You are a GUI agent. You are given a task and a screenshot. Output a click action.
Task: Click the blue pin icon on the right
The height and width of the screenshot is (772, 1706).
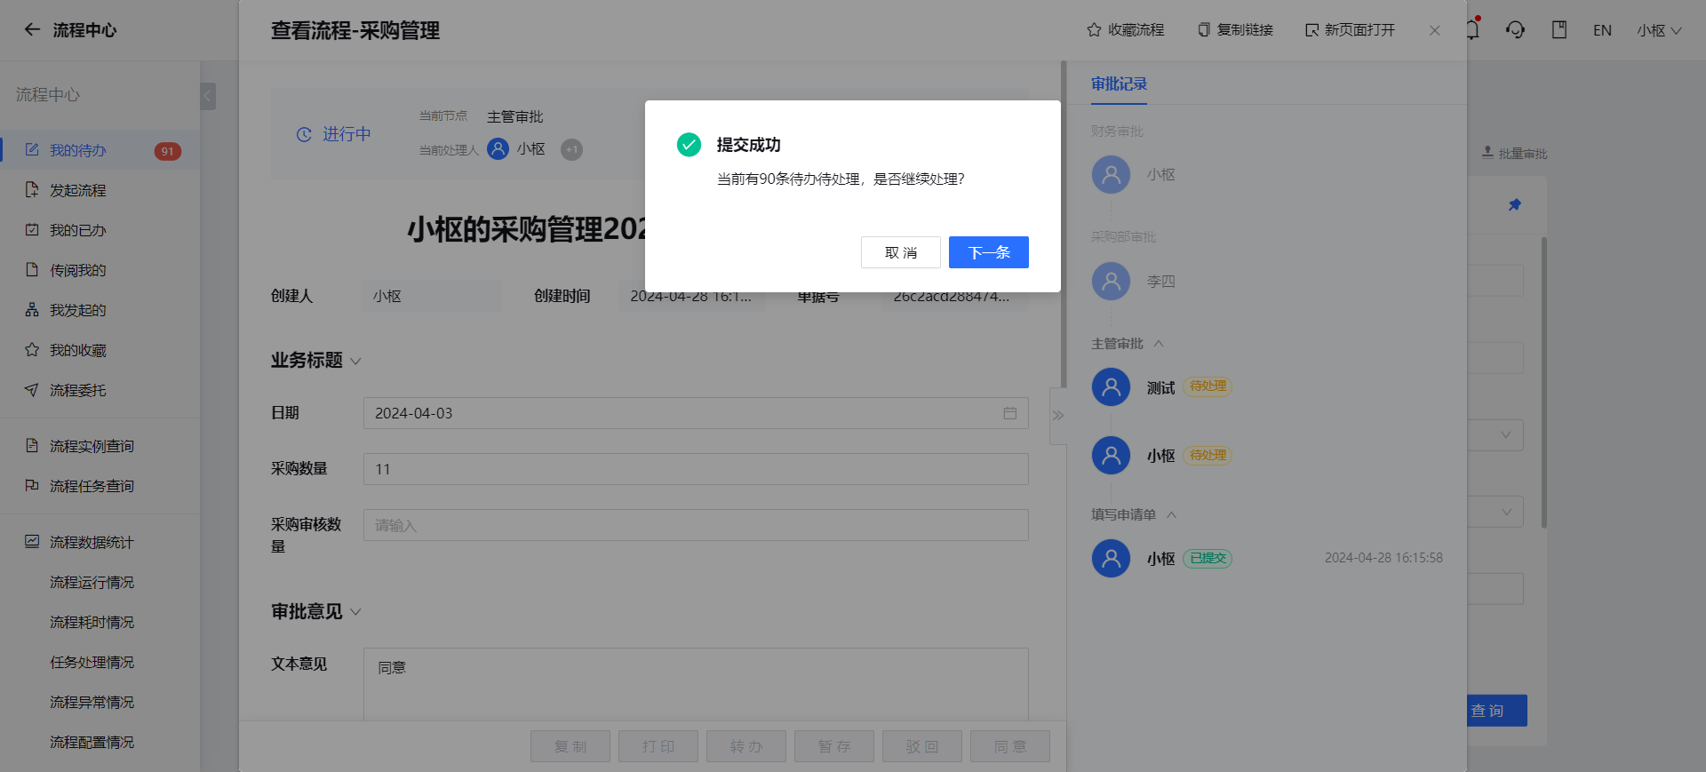click(1515, 204)
